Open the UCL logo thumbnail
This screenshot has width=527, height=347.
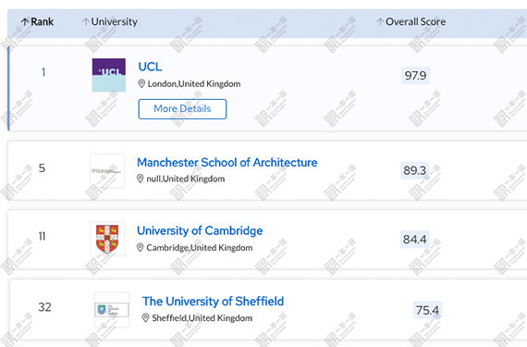click(x=109, y=75)
